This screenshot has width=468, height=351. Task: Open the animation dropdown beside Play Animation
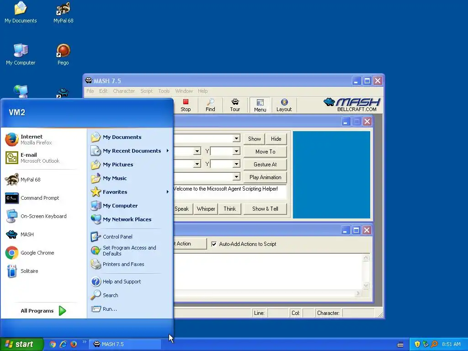tap(236, 177)
